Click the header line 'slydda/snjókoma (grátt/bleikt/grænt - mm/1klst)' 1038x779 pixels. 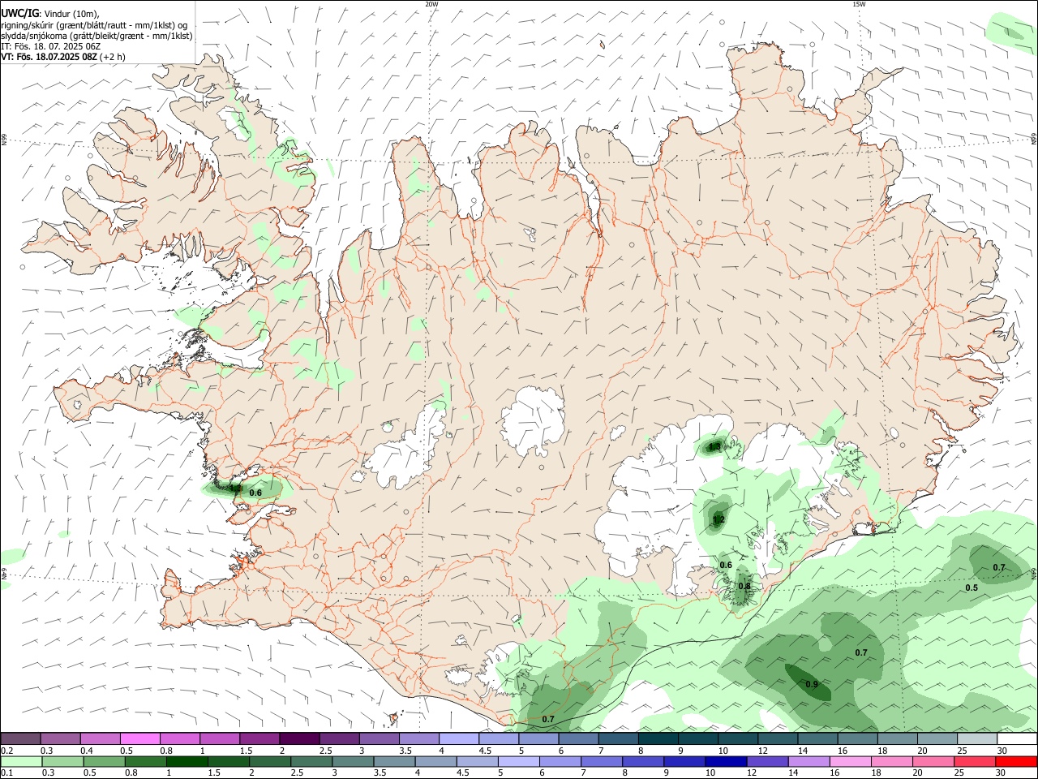tap(97, 36)
